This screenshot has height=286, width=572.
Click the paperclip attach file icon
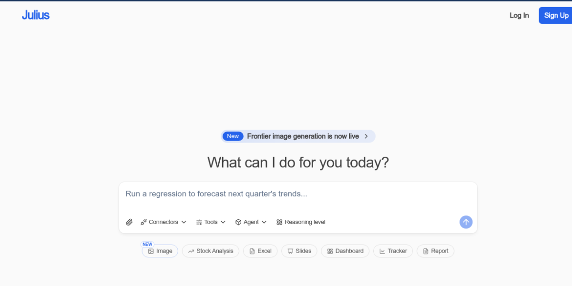129,222
